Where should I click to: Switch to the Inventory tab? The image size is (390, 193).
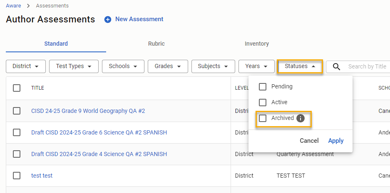[x=256, y=44]
